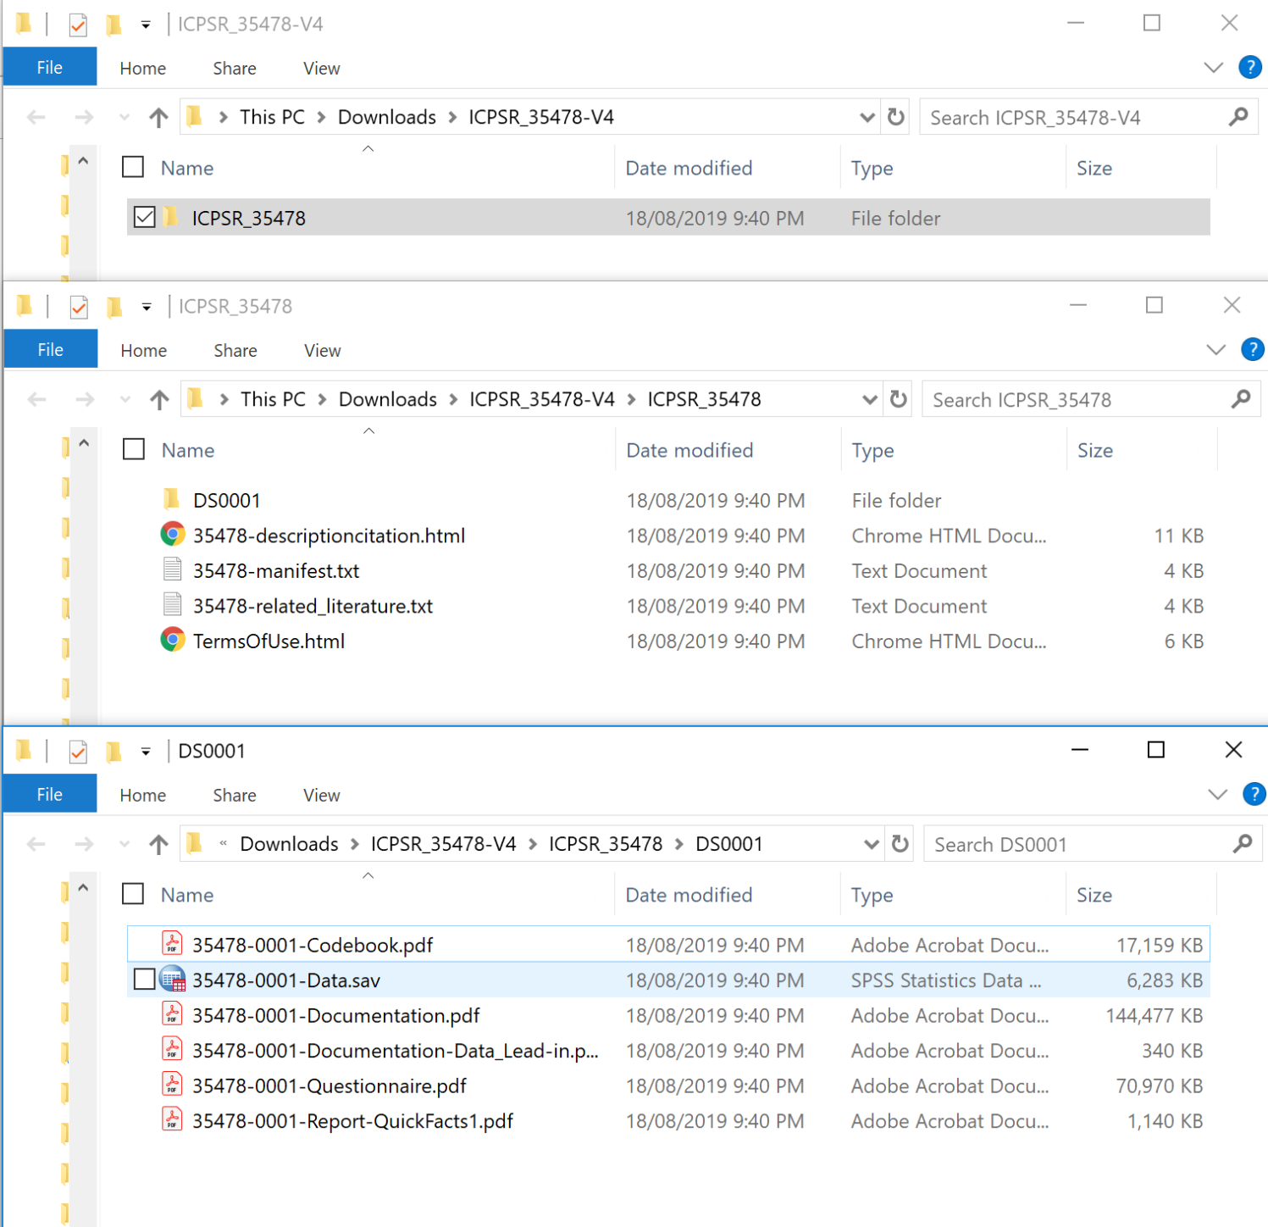Open address history dropdown in DS0001 window
The height and width of the screenshot is (1227, 1268).
pyautogui.click(x=871, y=844)
